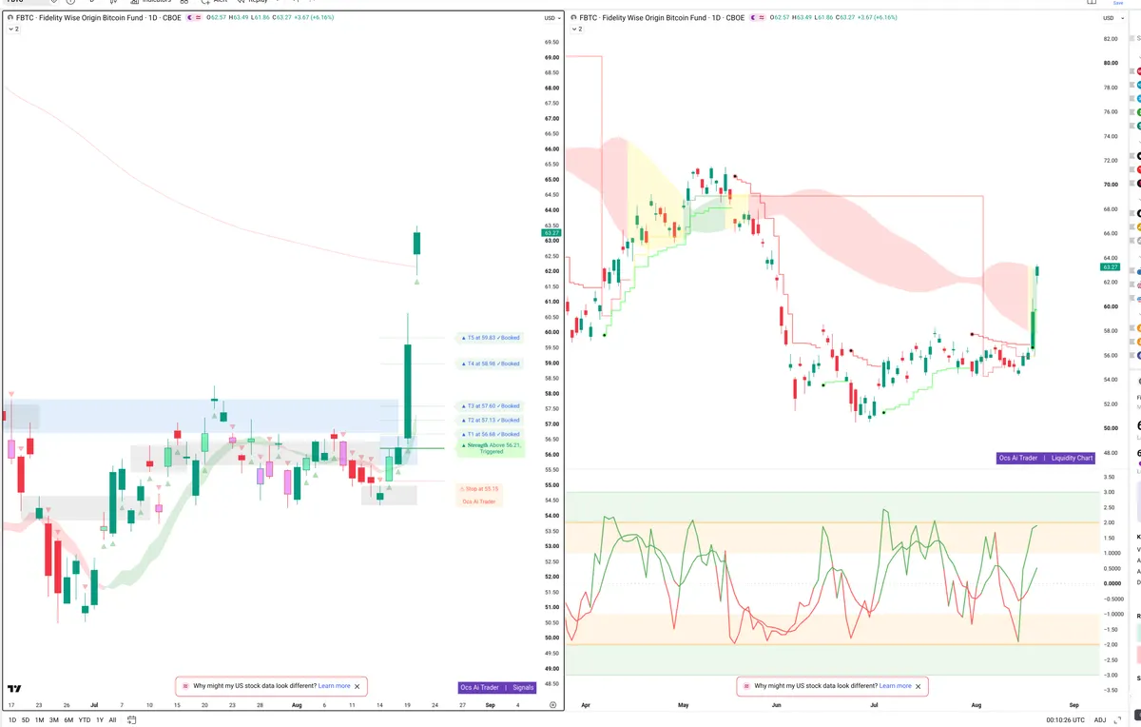
Task: Select the 1D time range
Action: coord(11,720)
